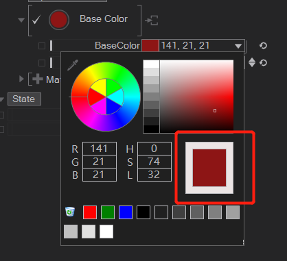287x261 pixels.
Task: Click the plus icon next to Ma
Action: click(38, 79)
